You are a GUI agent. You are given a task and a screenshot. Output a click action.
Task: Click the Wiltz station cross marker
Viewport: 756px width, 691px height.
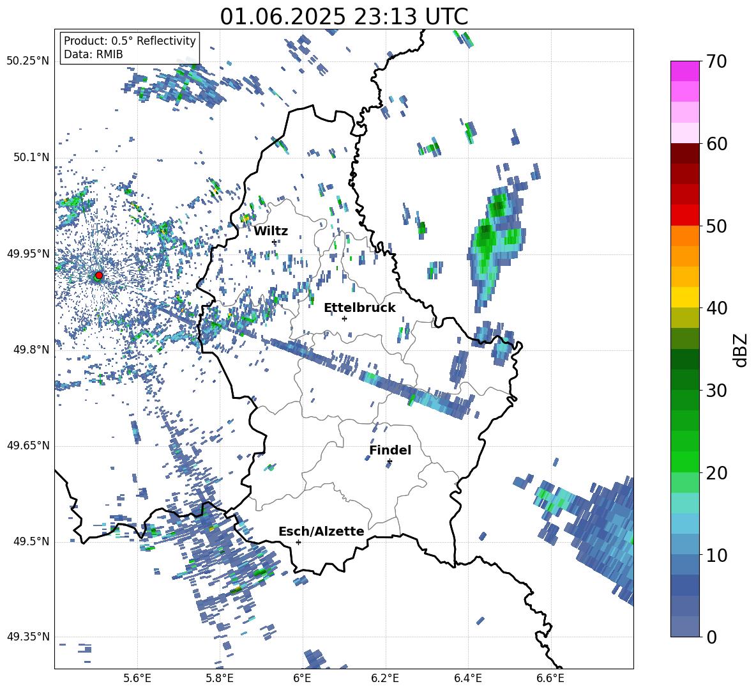point(275,242)
